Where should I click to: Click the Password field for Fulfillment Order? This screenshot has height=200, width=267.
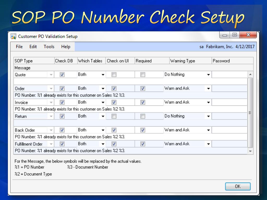click(x=229, y=144)
